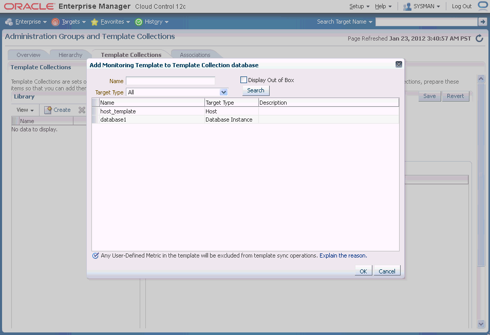Select the Template Collections tab
This screenshot has height=335, width=490.
click(x=131, y=55)
